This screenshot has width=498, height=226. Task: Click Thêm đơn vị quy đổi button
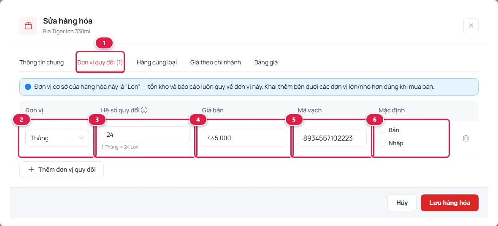pos(62,169)
